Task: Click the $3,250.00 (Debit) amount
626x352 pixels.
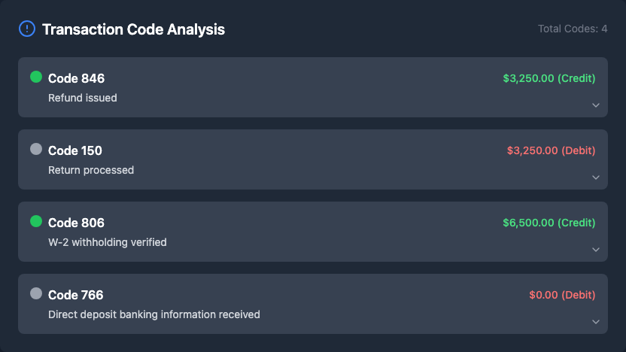Action: (551, 150)
